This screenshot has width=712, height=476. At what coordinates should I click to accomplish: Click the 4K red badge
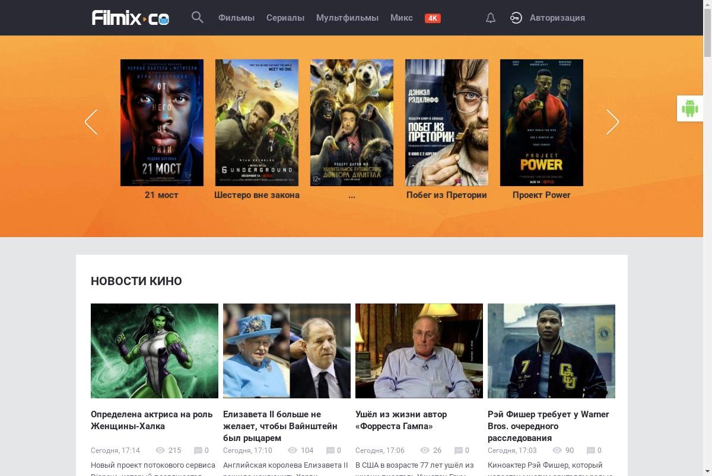pos(433,18)
